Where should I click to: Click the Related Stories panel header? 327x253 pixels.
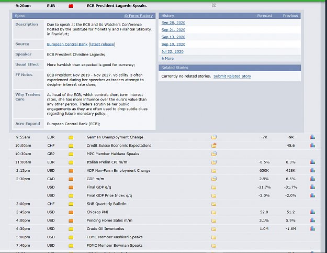230,68
